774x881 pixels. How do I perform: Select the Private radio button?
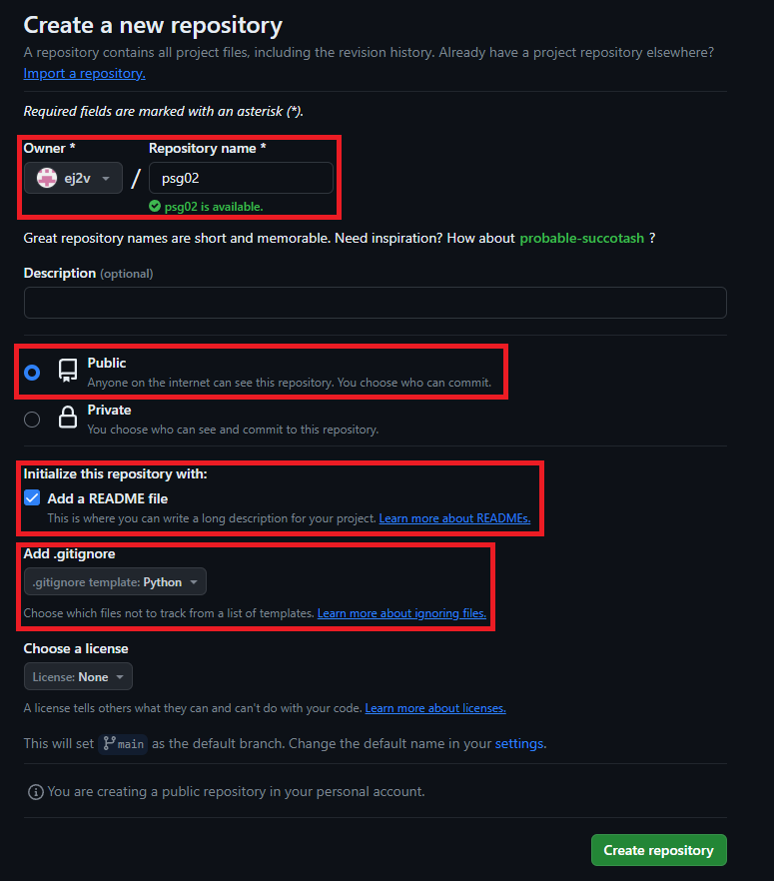[32, 420]
